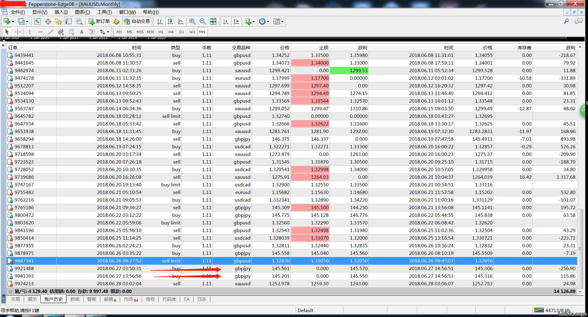The height and width of the screenshot is (317, 588).
Task: Select the text tool A
Action: pos(81,32)
